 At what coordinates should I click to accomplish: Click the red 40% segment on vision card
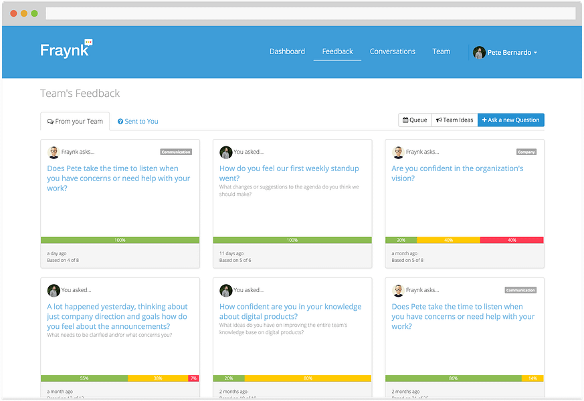pos(512,241)
